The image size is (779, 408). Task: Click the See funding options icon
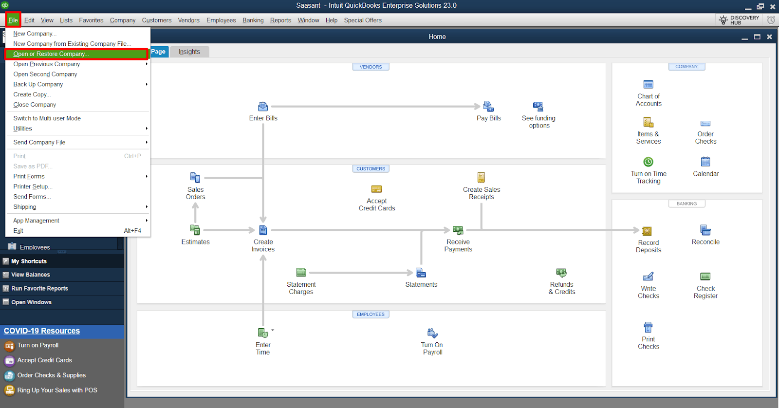click(x=538, y=107)
